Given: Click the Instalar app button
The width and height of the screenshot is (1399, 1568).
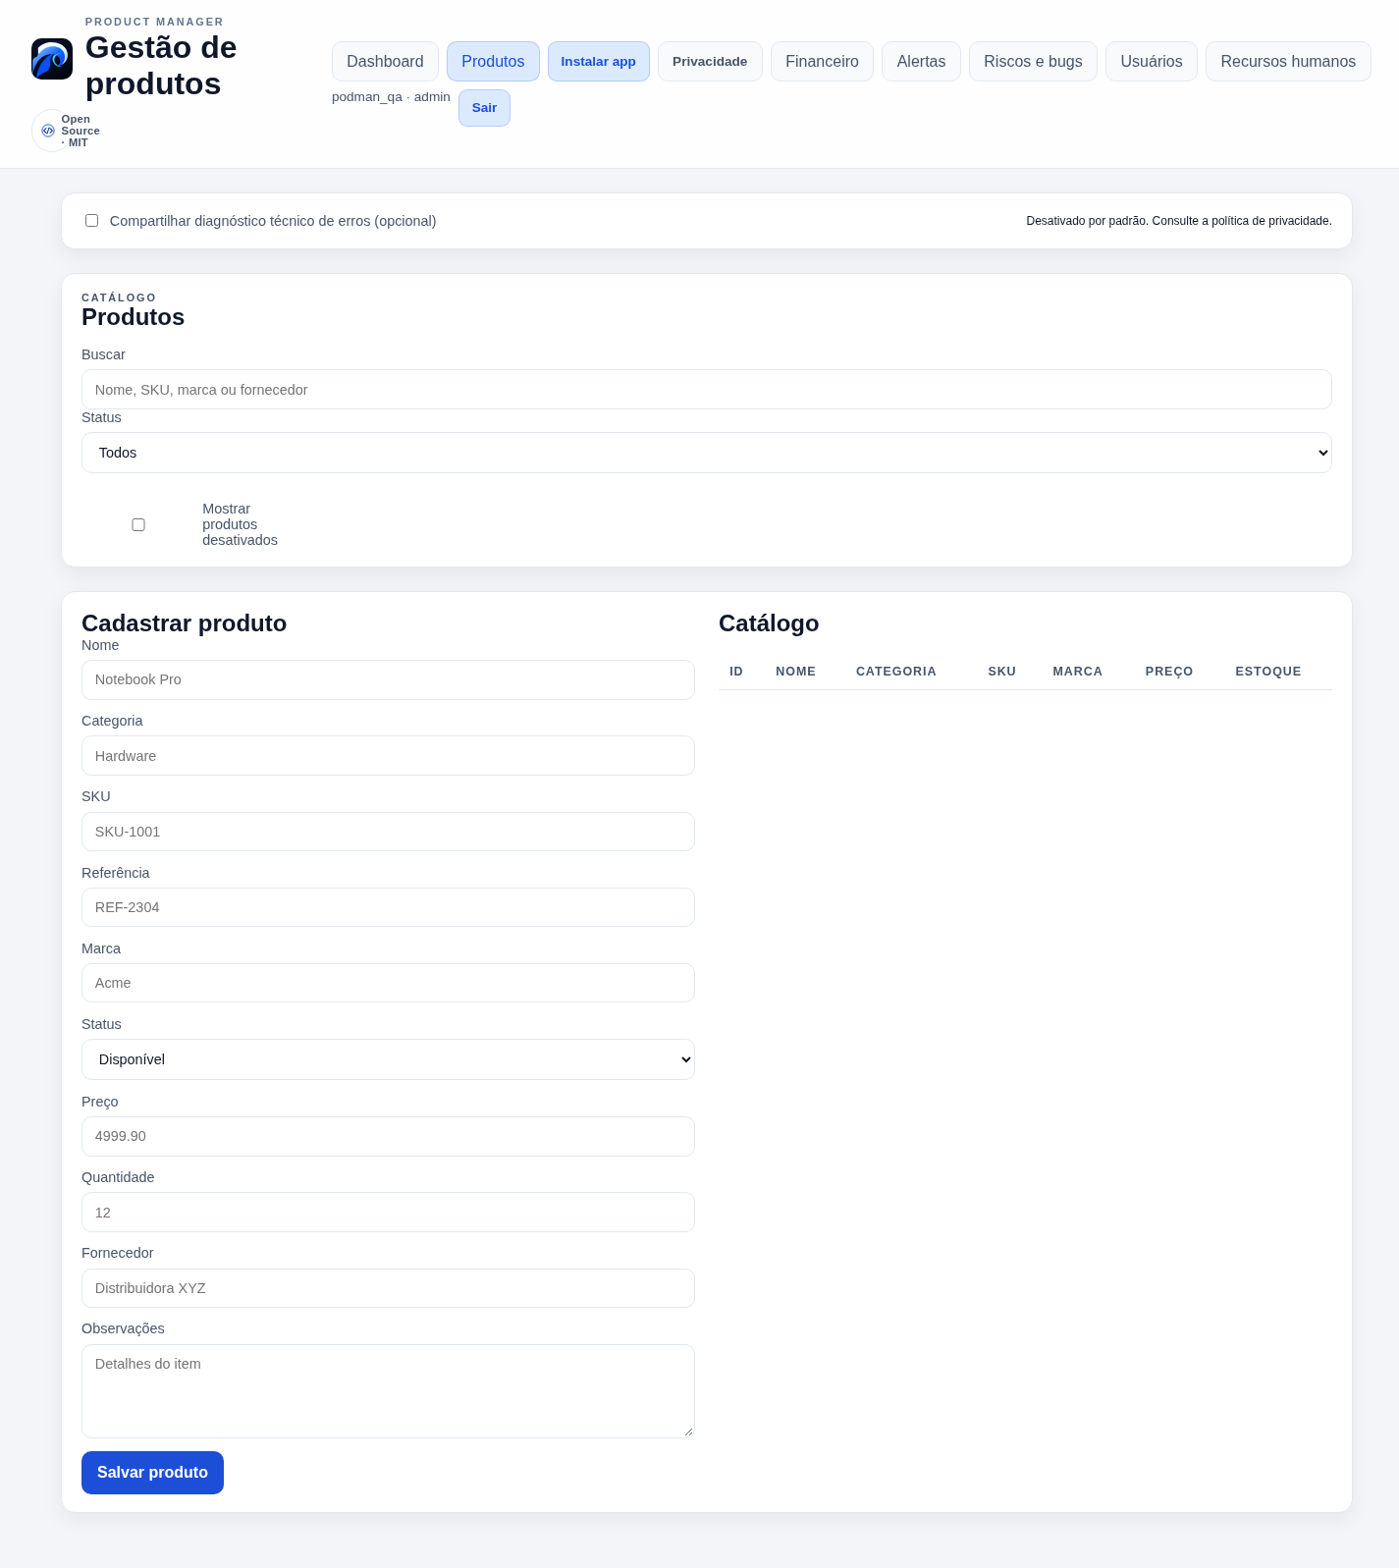Looking at the screenshot, I should (599, 61).
